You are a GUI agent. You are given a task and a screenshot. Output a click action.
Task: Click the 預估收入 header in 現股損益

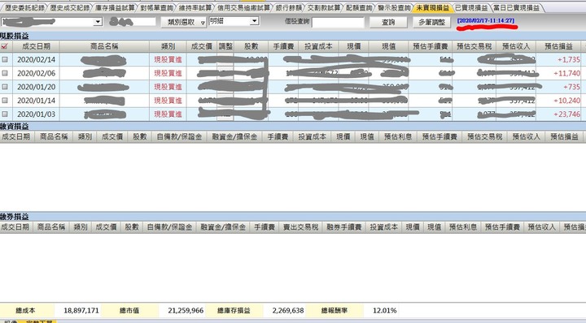point(516,46)
